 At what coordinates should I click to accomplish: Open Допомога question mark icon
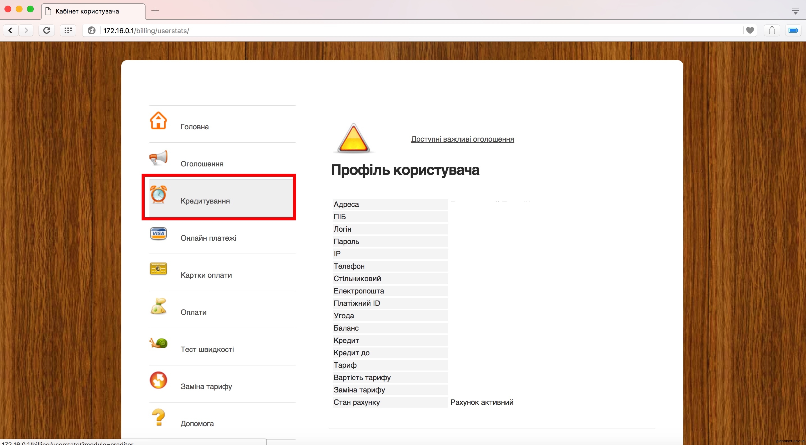158,418
